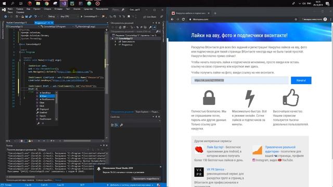Click the Undo arrow in Visual Studio toolbar

click(x=35, y=16)
